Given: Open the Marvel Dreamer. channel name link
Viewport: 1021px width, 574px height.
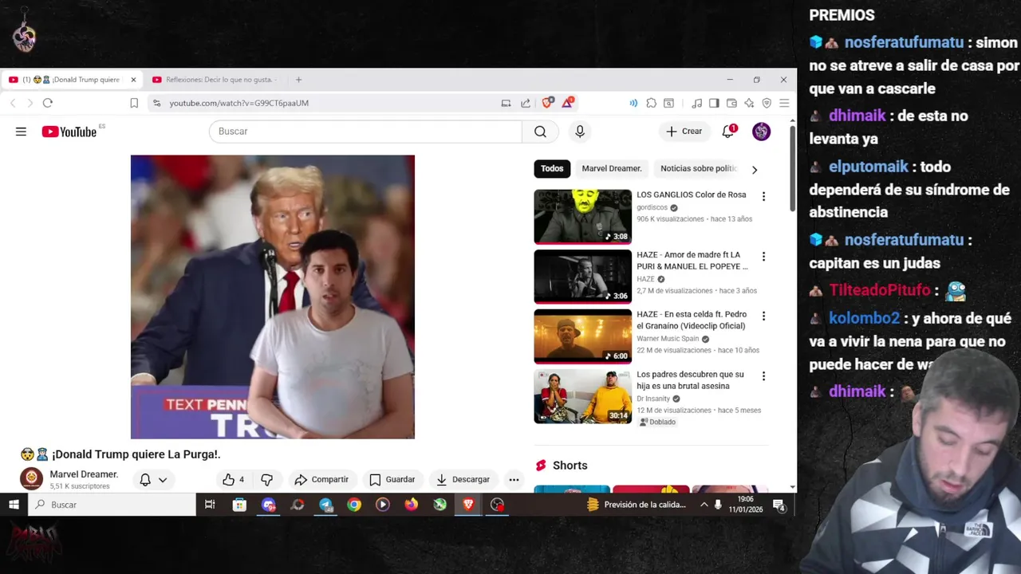Looking at the screenshot, I should pos(84,474).
